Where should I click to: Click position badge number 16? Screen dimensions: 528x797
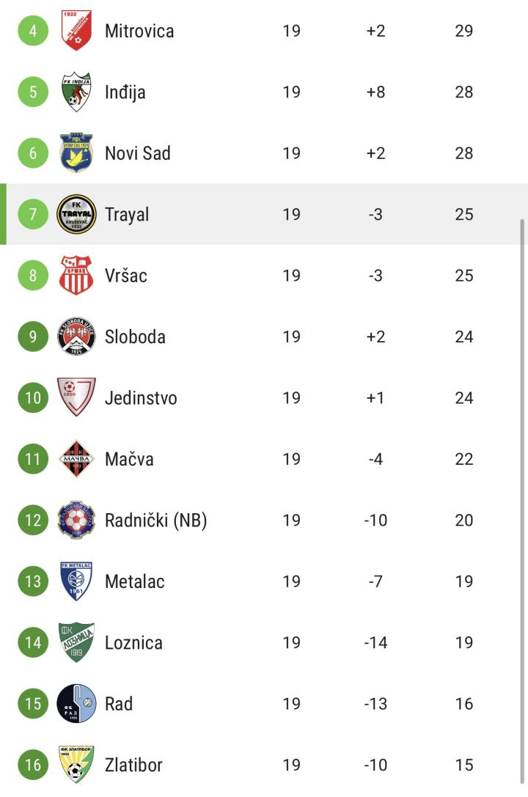[x=33, y=765]
